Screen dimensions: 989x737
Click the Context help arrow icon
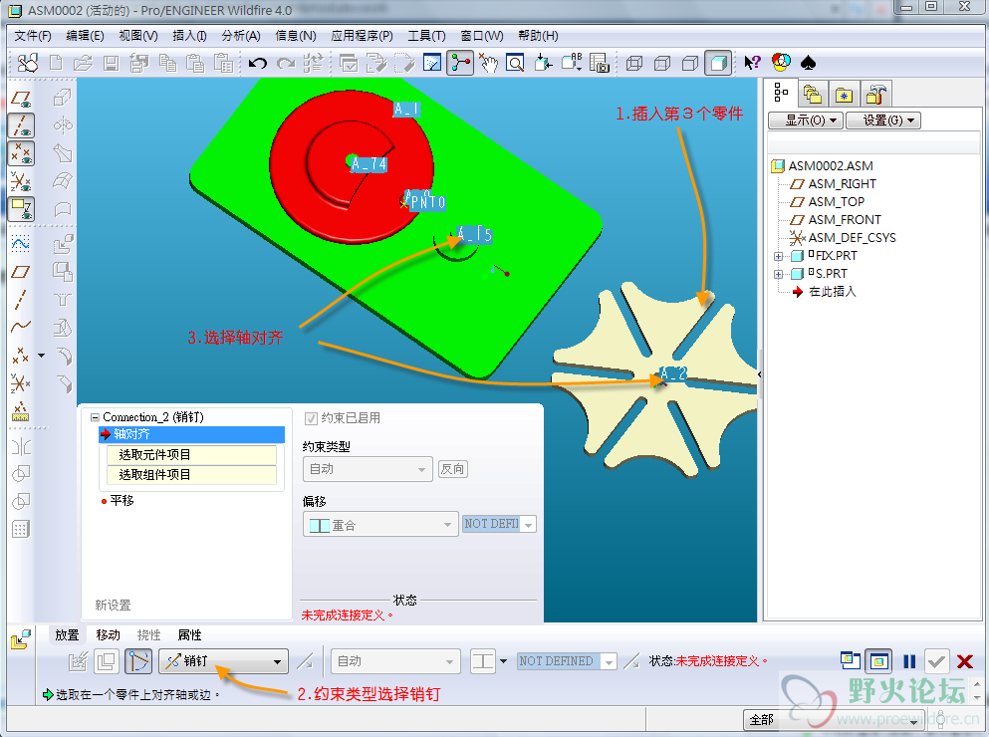tap(753, 63)
